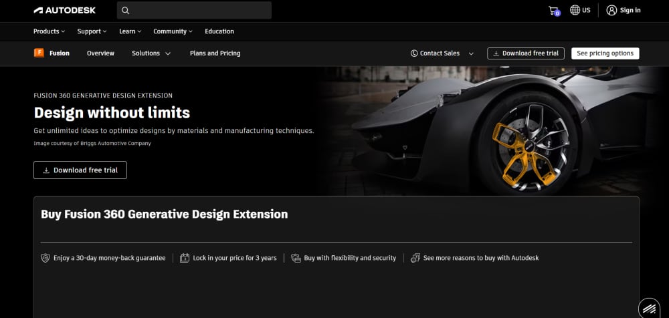Click Lock in your price for 3 years
The image size is (669, 318).
point(235,258)
